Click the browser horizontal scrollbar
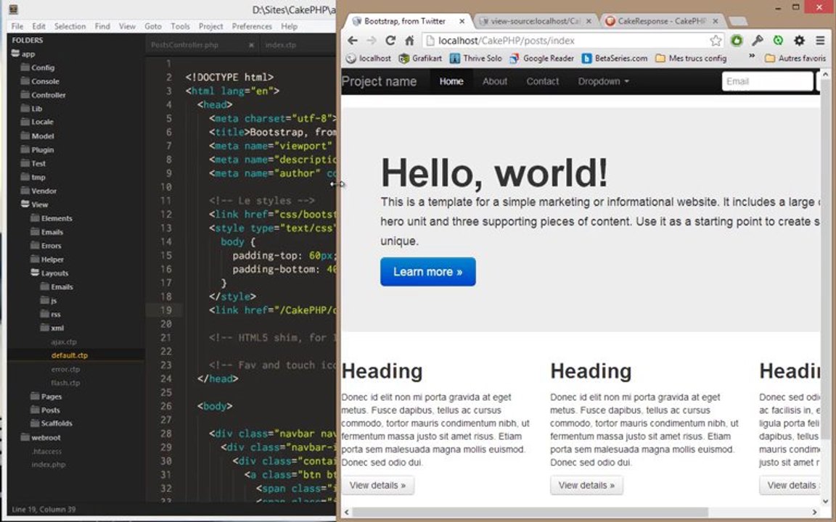Image resolution: width=836 pixels, height=522 pixels. (x=530, y=512)
